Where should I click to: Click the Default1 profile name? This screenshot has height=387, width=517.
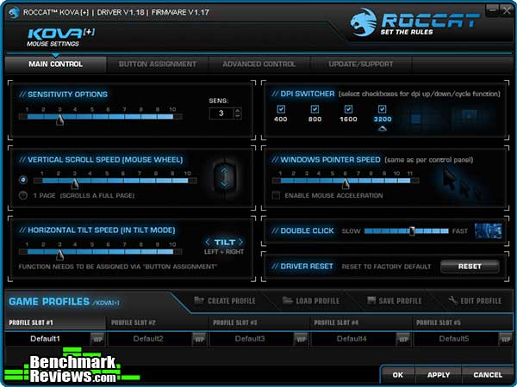click(45, 339)
